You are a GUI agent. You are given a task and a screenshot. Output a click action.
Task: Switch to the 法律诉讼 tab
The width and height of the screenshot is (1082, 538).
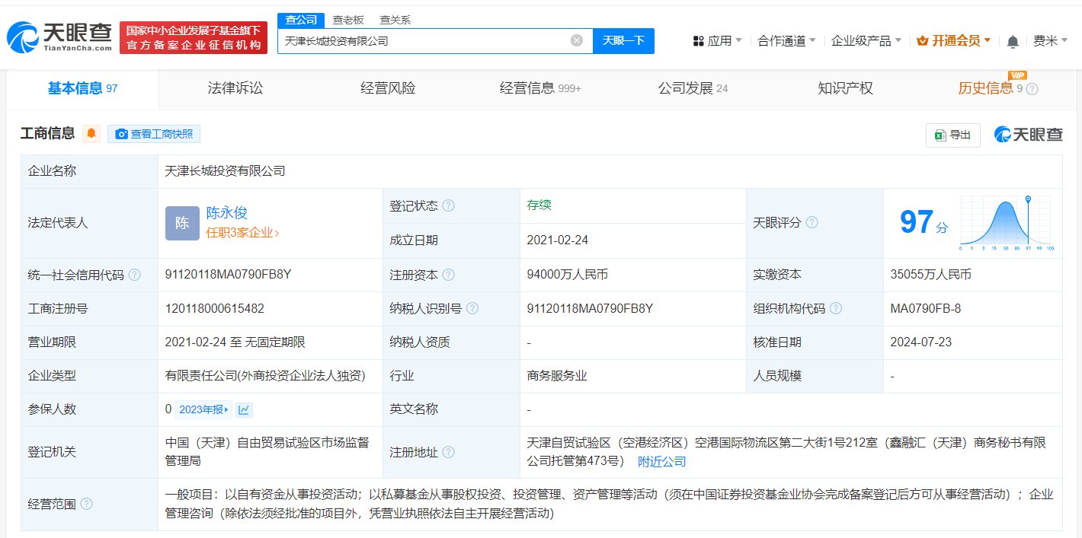click(235, 88)
